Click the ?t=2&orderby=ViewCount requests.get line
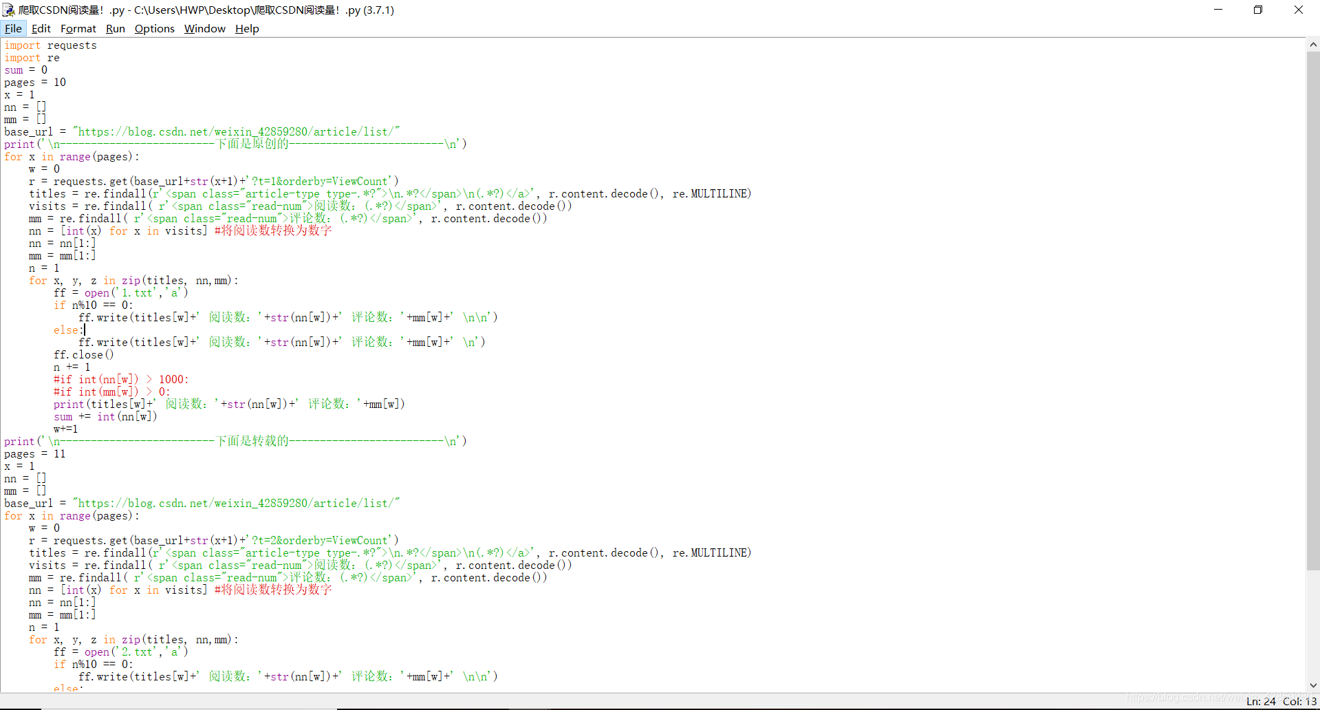Viewport: 1320px width, 710px height. click(x=213, y=541)
